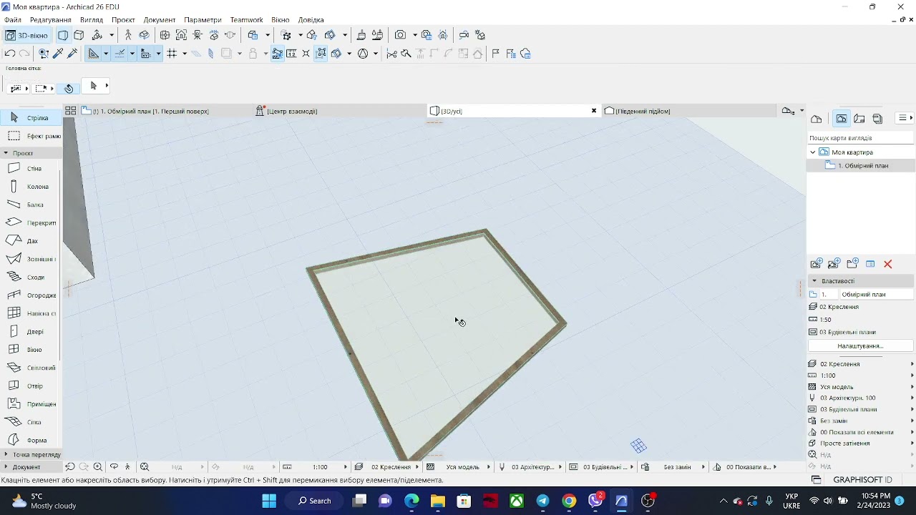Select the Двері door tool
916x515 pixels.
tap(31, 332)
